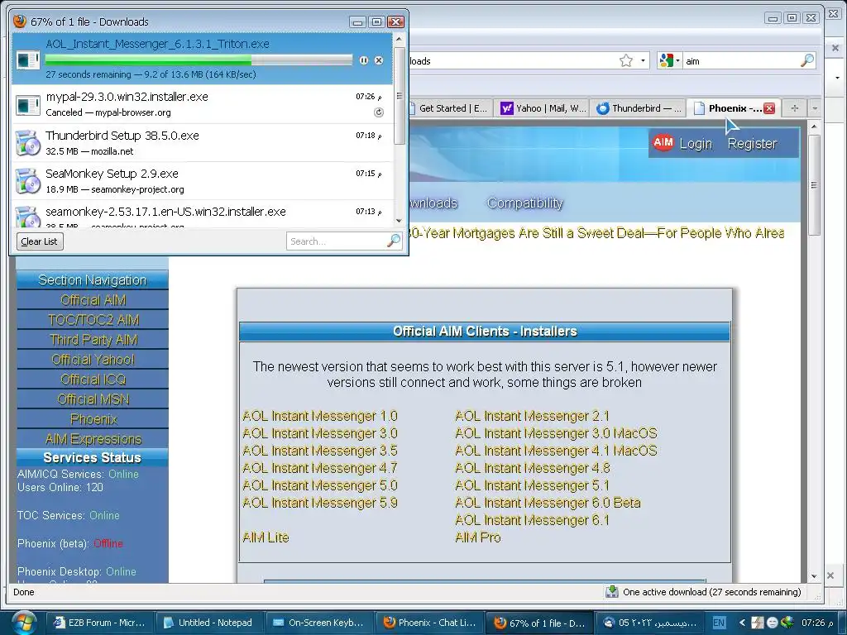Switch to On-Screen Keyboard in taskbar
This screenshot has width=847, height=635.
coord(318,623)
